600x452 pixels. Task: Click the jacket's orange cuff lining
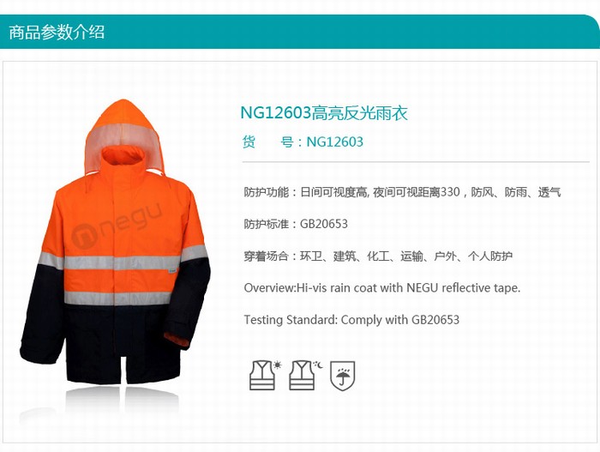point(176,340)
